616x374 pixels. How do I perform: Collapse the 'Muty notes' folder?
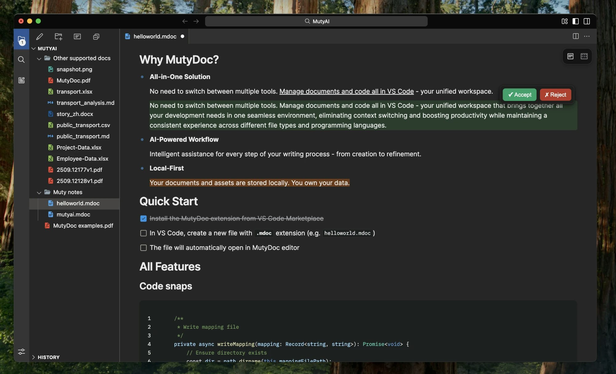[39, 192]
